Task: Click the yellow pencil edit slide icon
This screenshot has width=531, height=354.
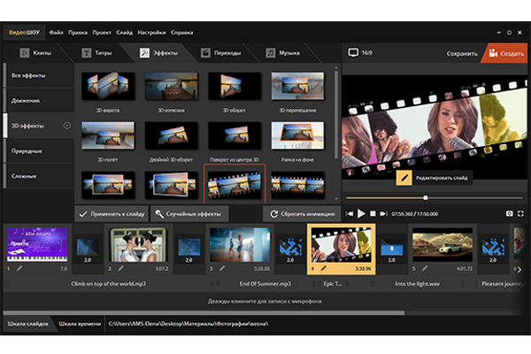Action: pos(405,178)
